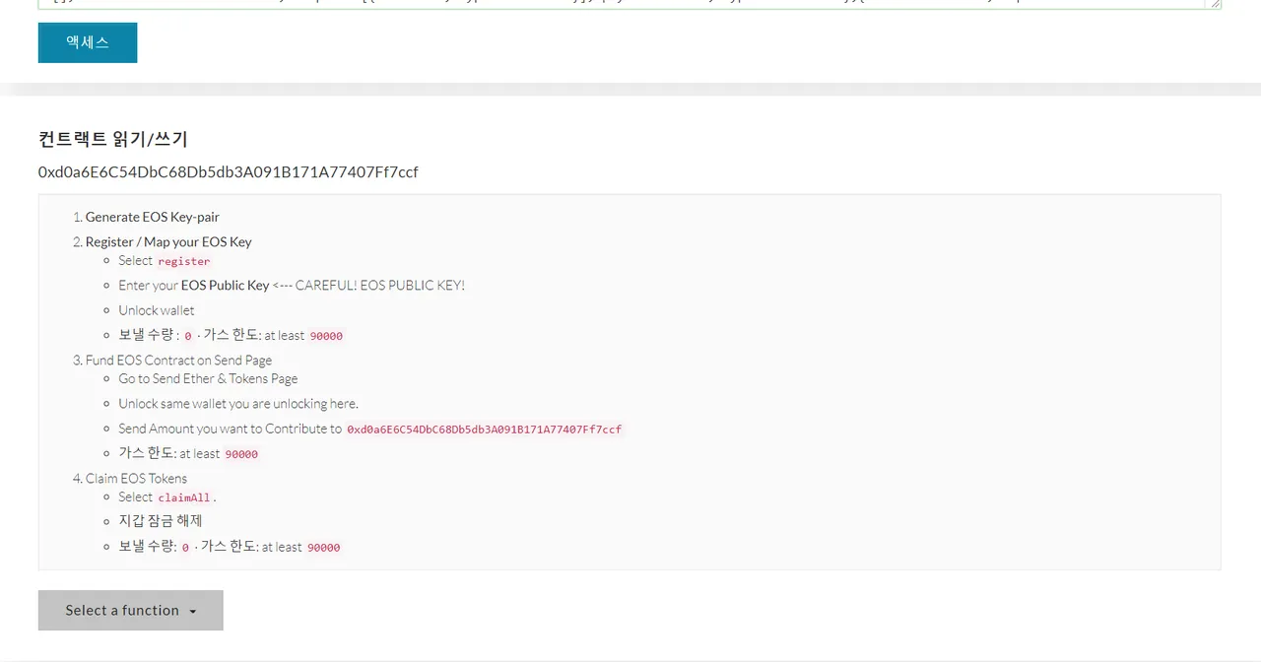Select the contract address under 컨트랙트 읽기/쓰기
Viewport: 1261px width, 662px height.
(x=228, y=172)
